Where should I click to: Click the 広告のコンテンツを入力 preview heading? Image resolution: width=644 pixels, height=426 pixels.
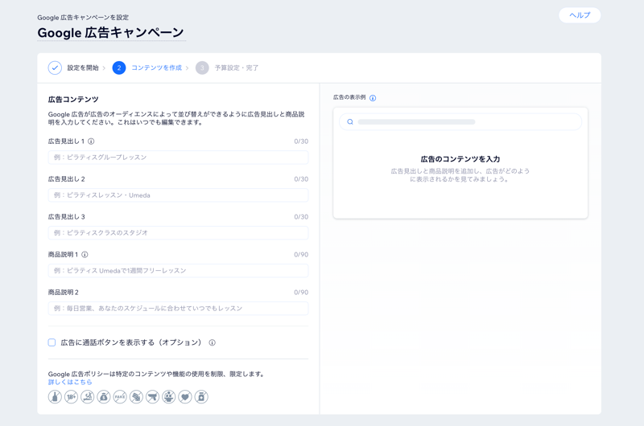pos(460,159)
